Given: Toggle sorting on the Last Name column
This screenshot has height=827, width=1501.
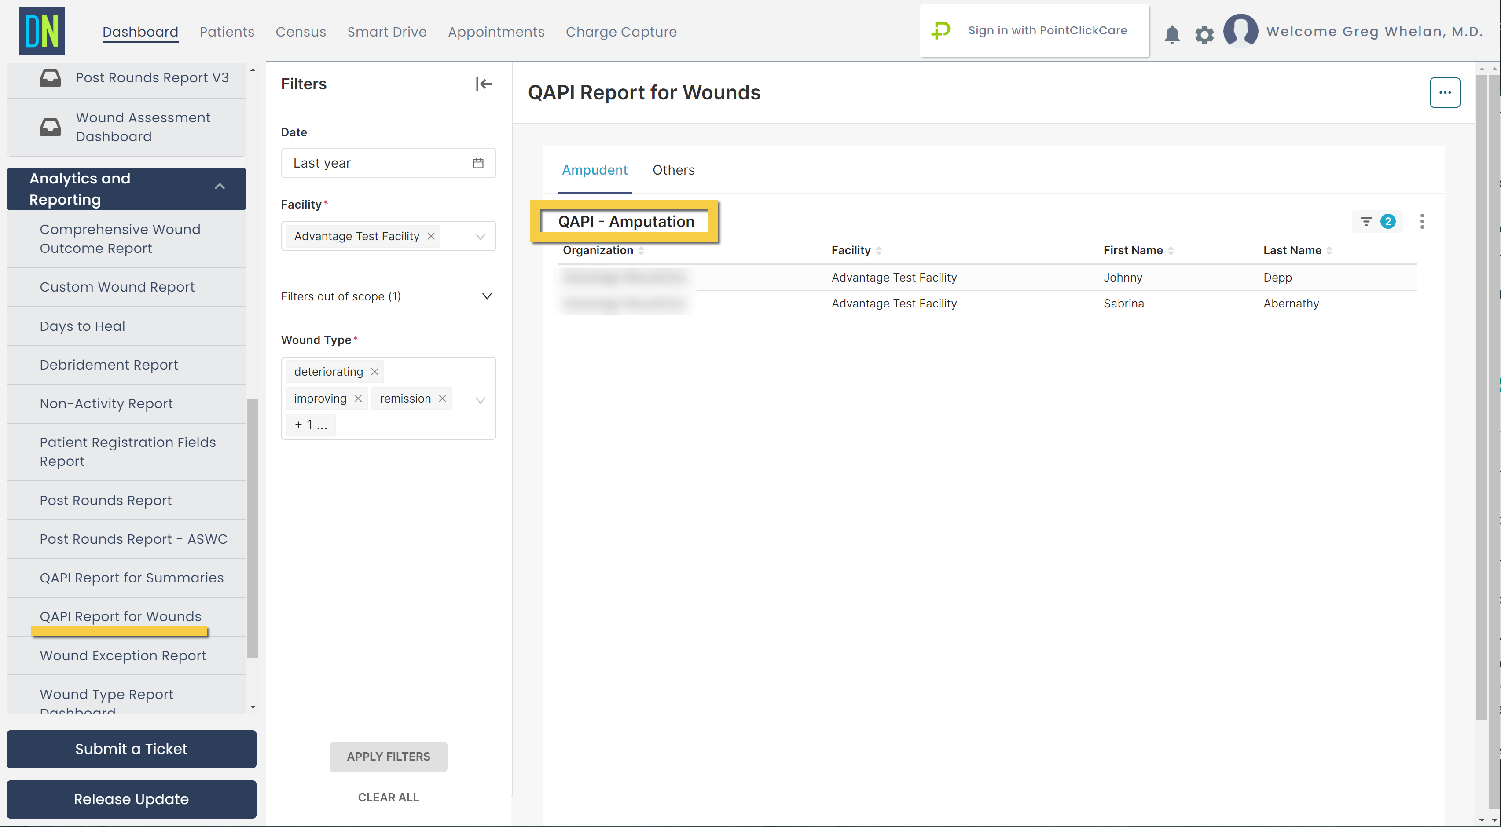Looking at the screenshot, I should [x=1329, y=250].
